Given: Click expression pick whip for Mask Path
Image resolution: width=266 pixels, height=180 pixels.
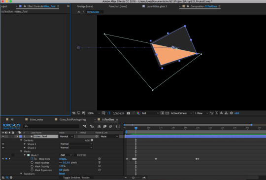Looking at the screenshot, I should point(100,159).
